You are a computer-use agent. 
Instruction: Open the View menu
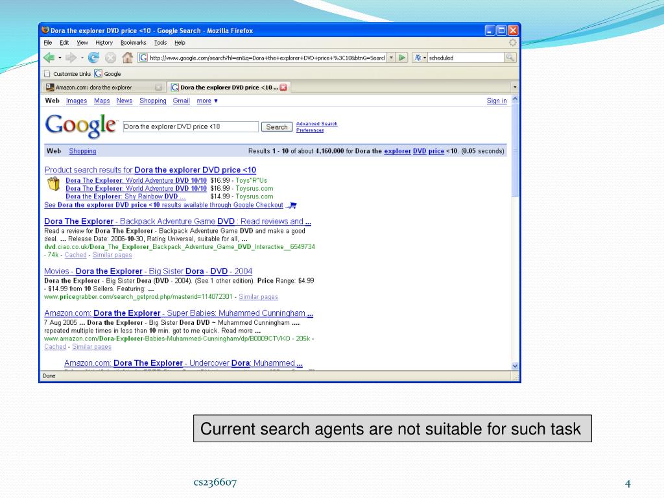82,43
